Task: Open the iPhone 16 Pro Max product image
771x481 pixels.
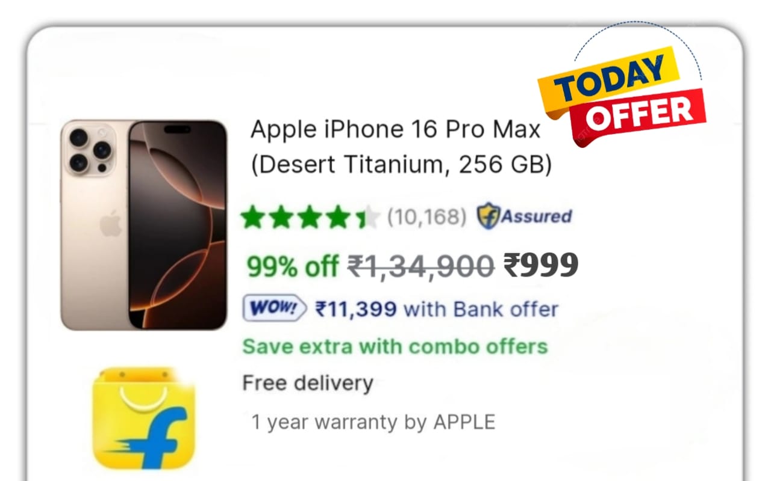Action: coord(144,225)
